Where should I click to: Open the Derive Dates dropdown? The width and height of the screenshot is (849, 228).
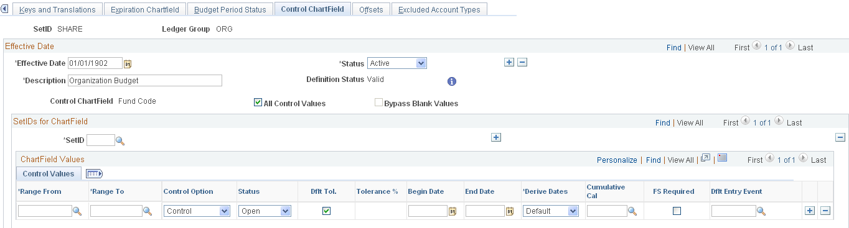pyautogui.click(x=551, y=211)
